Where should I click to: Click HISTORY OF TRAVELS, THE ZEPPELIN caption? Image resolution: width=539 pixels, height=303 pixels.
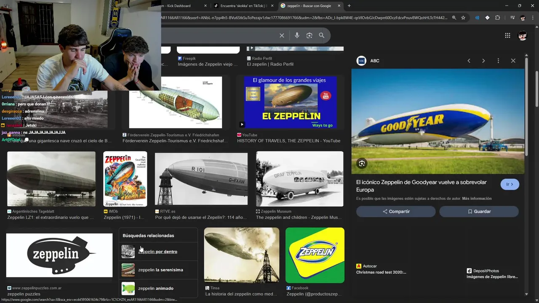(288, 141)
